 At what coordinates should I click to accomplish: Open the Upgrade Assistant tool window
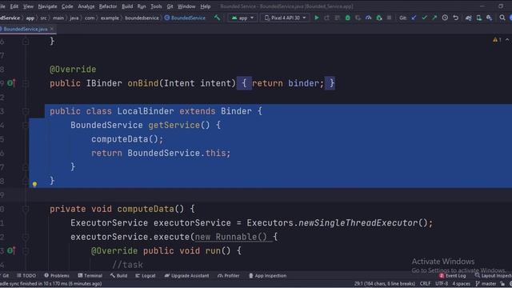tap(186, 275)
